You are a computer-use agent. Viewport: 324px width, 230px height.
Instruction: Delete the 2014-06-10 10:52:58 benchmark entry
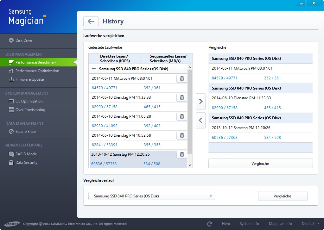182,135
